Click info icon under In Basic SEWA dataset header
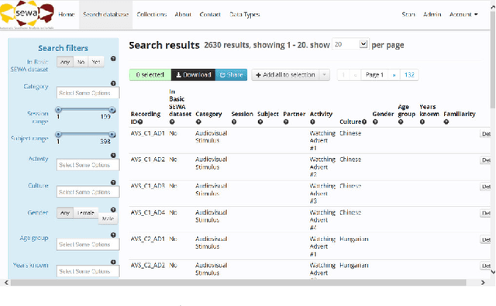The width and height of the screenshot is (496, 306). click(172, 122)
